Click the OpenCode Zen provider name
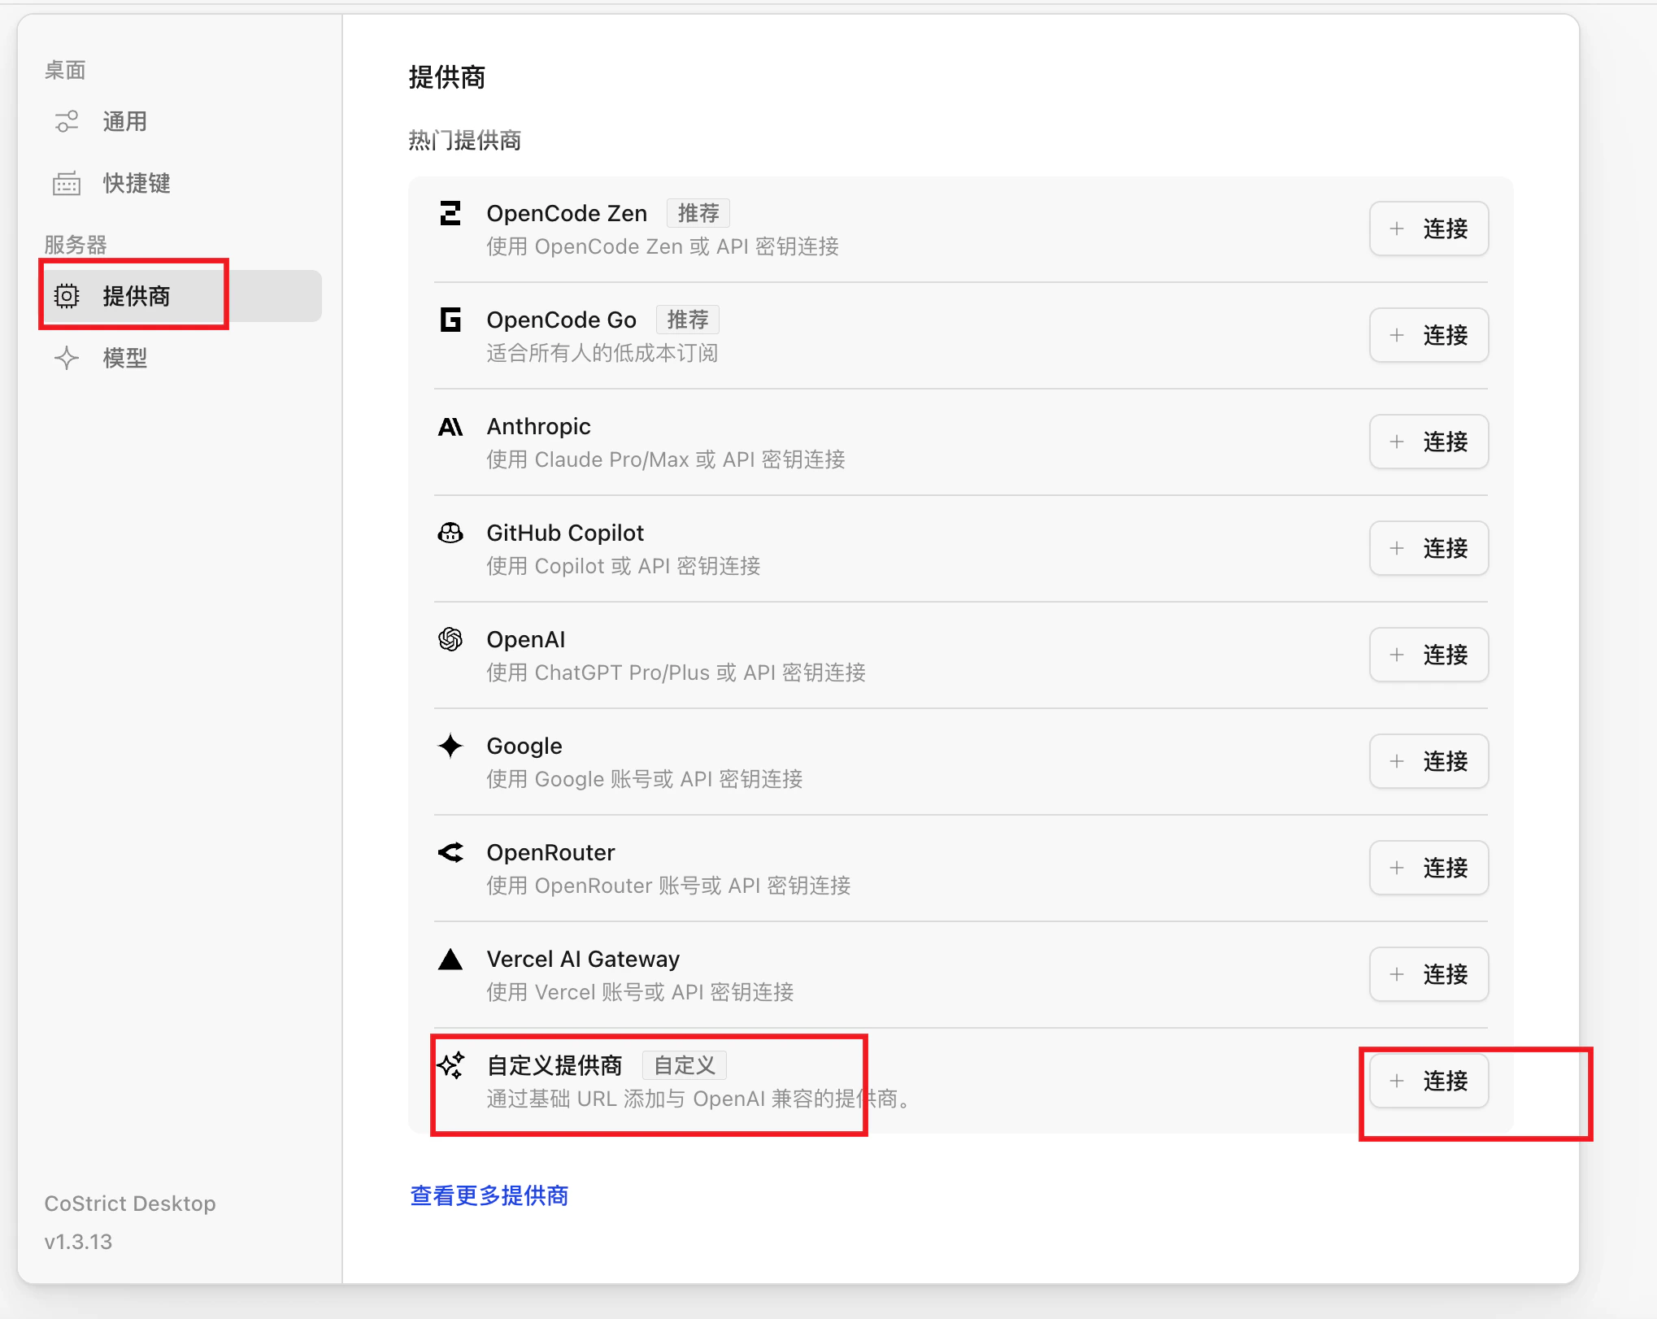Image resolution: width=1657 pixels, height=1319 pixels. click(x=567, y=213)
